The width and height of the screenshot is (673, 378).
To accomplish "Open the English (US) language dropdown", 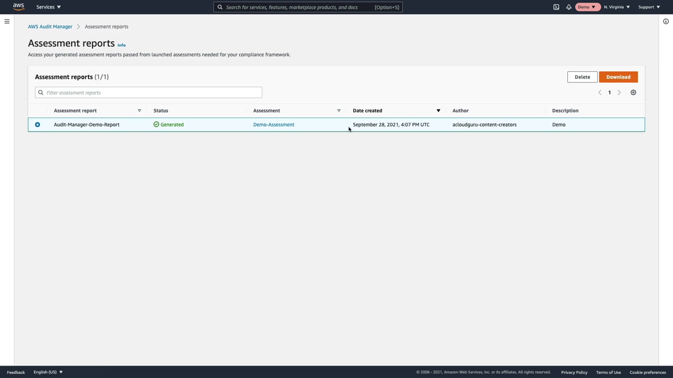I will [48, 372].
